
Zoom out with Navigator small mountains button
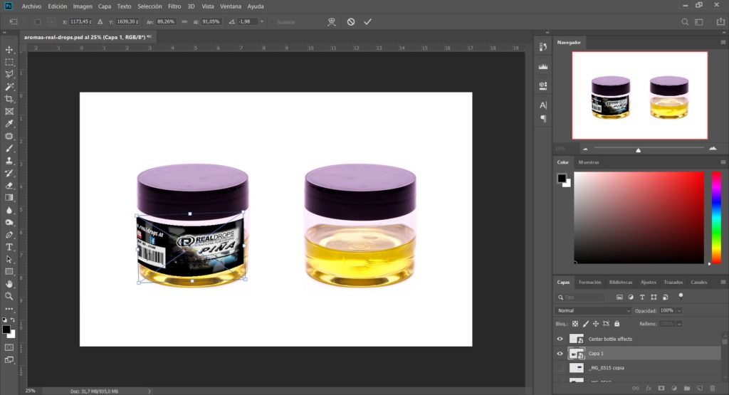585,149
